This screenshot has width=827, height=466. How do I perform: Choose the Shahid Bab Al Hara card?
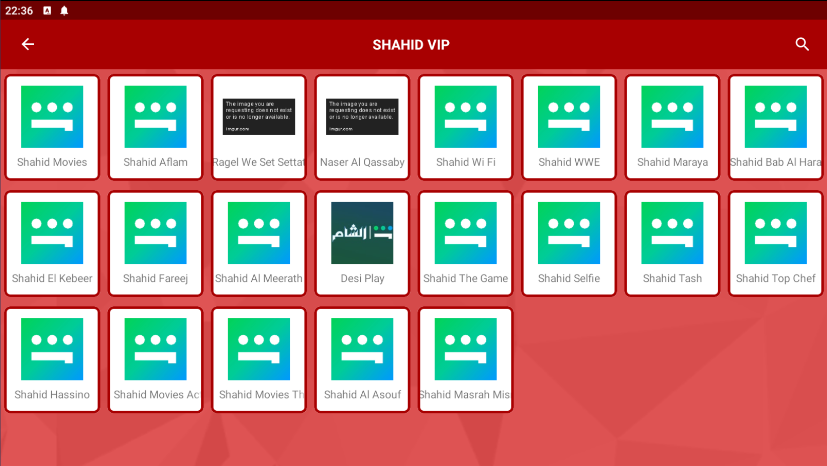[x=776, y=127]
